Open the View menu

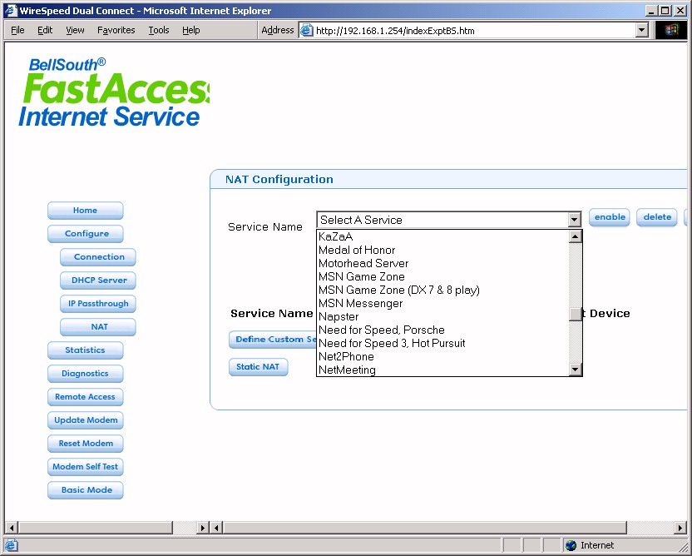coord(75,30)
